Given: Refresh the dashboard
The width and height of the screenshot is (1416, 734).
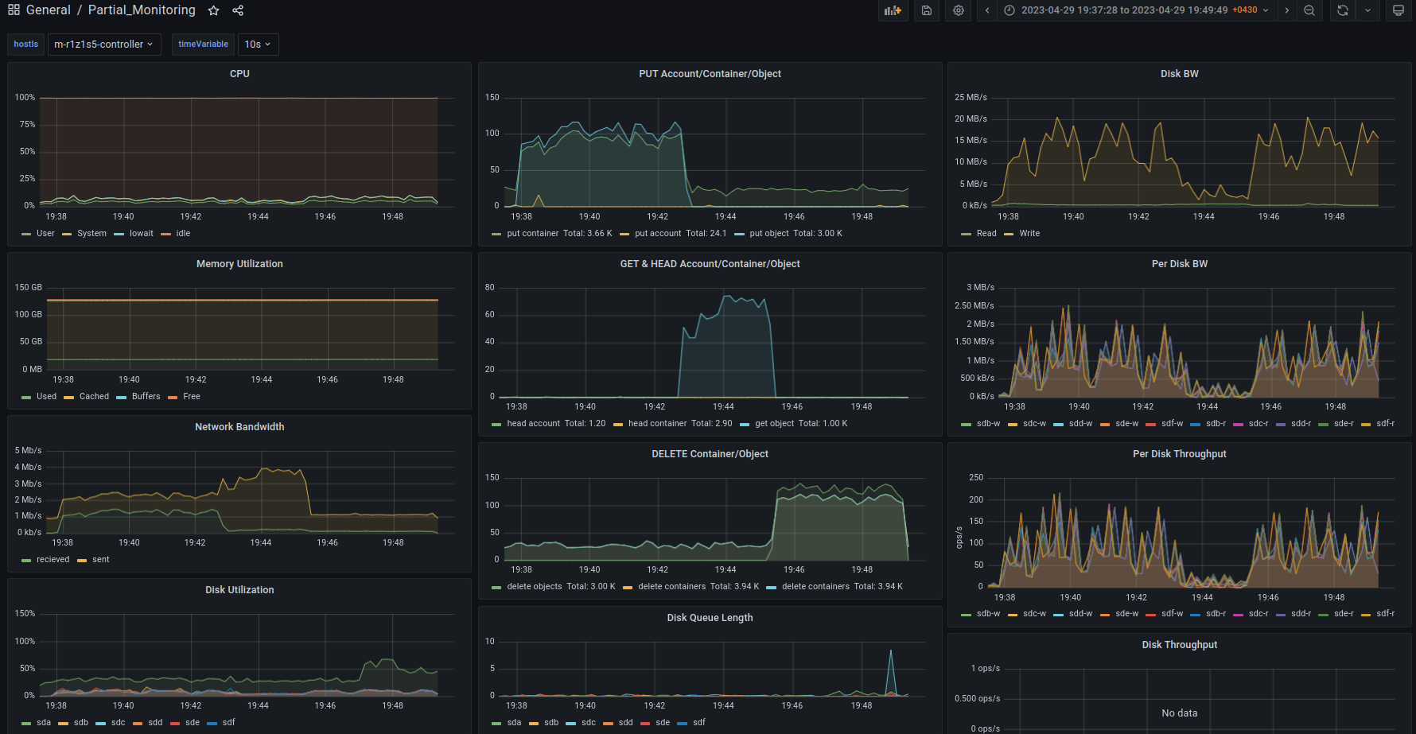Looking at the screenshot, I should (x=1343, y=10).
